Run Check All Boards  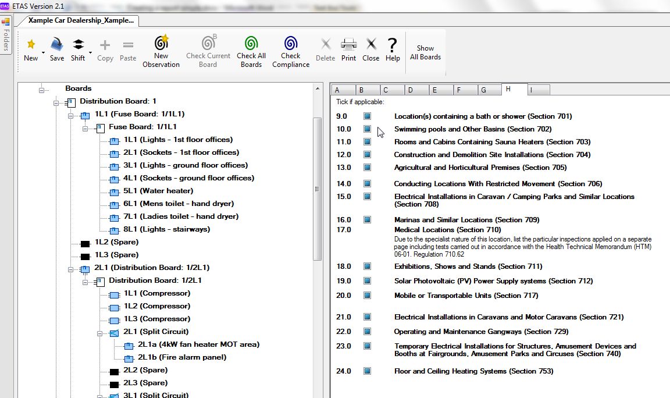[251, 51]
